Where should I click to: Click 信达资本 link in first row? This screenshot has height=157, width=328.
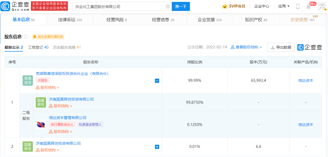click(306, 81)
